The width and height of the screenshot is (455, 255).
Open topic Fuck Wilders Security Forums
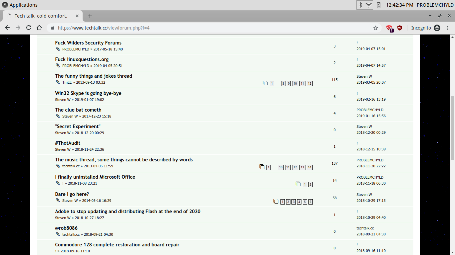88,43
